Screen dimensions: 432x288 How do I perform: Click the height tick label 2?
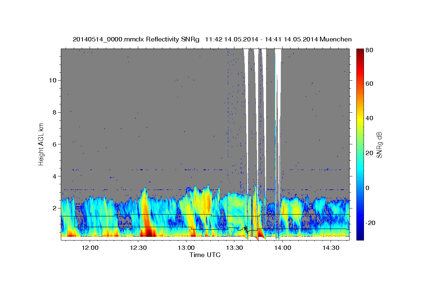tap(54, 208)
